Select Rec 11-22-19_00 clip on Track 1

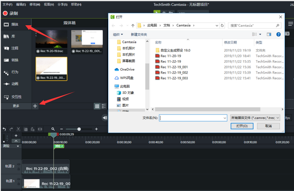tap(46, 182)
